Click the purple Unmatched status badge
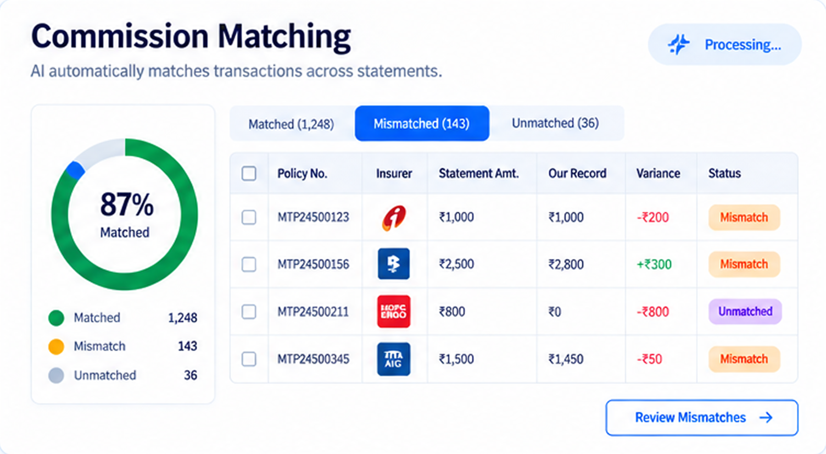 [745, 312]
